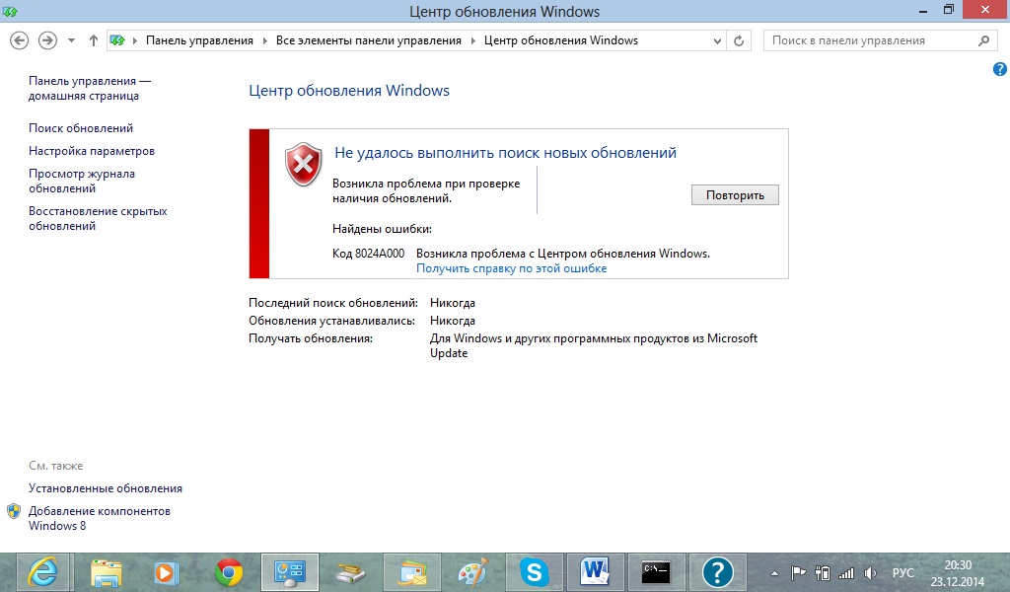Open help with blue question icon
This screenshot has width=1010, height=592.
1000,69
